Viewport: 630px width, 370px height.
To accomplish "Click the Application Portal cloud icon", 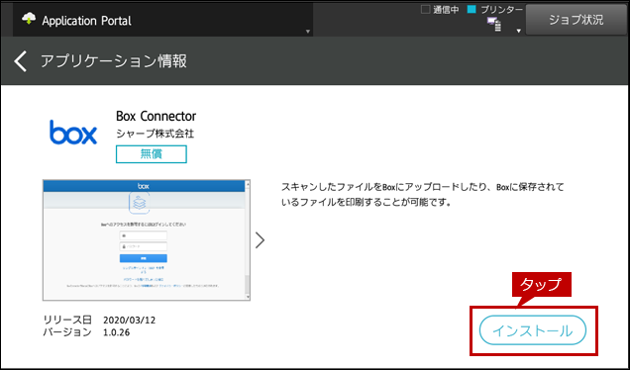I will 29,19.
